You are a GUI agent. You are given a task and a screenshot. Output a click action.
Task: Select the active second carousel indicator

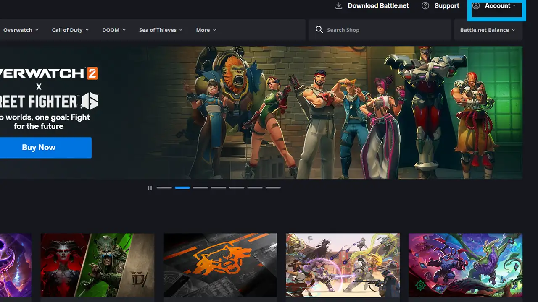click(x=182, y=188)
